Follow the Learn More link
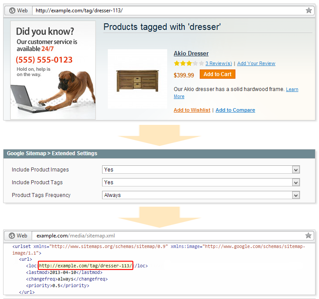 pos(292,90)
